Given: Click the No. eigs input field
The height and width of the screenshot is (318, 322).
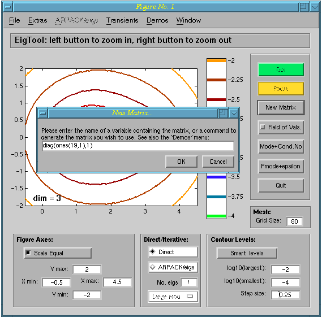Looking at the screenshot, I should pos(188,282).
